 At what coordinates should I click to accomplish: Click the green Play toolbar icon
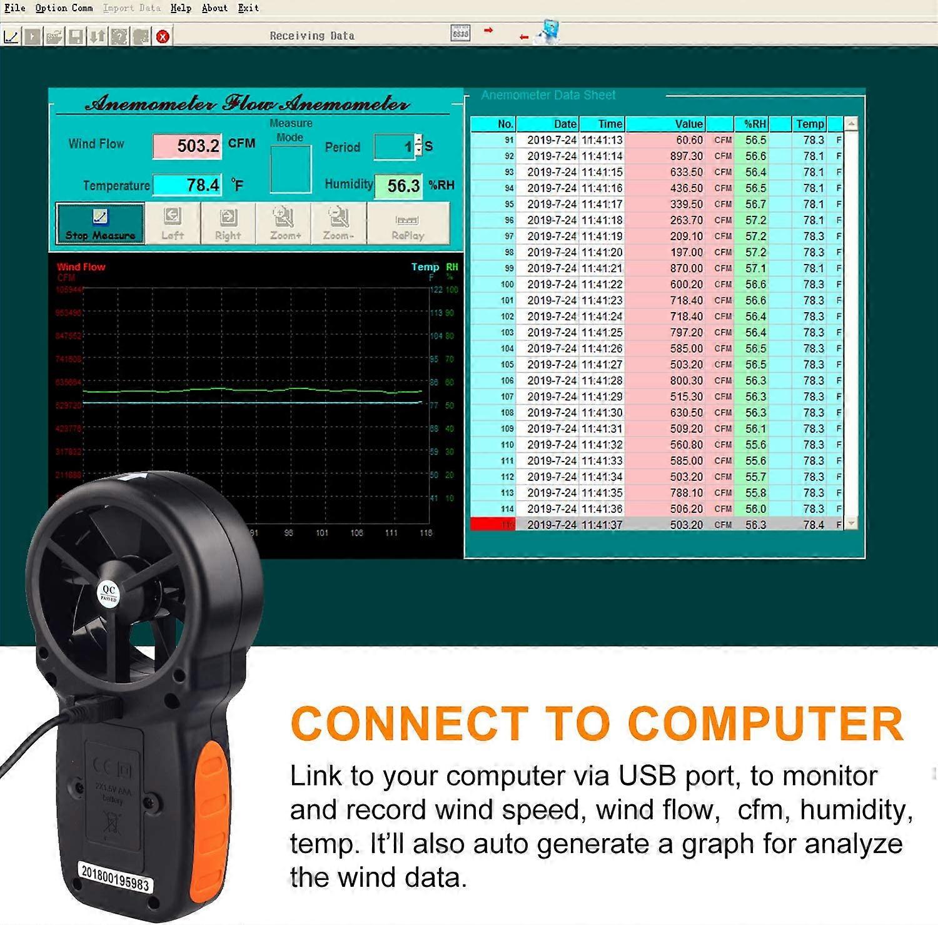click(x=33, y=36)
